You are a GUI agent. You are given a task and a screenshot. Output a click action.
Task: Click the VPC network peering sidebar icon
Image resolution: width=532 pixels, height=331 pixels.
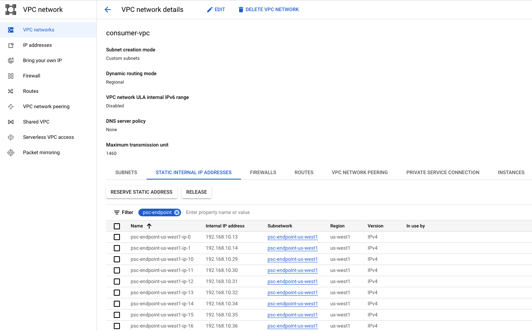[x=11, y=107]
